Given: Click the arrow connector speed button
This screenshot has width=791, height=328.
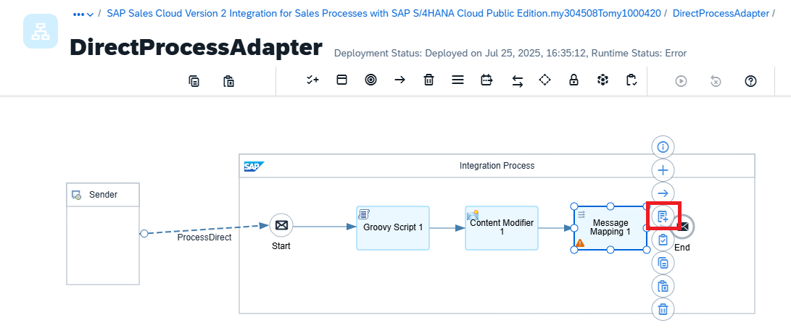Looking at the screenshot, I should 663,193.
